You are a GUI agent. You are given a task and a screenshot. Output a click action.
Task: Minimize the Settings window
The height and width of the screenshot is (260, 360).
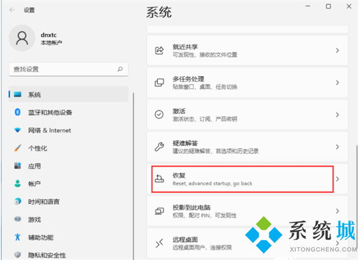coord(308,6)
